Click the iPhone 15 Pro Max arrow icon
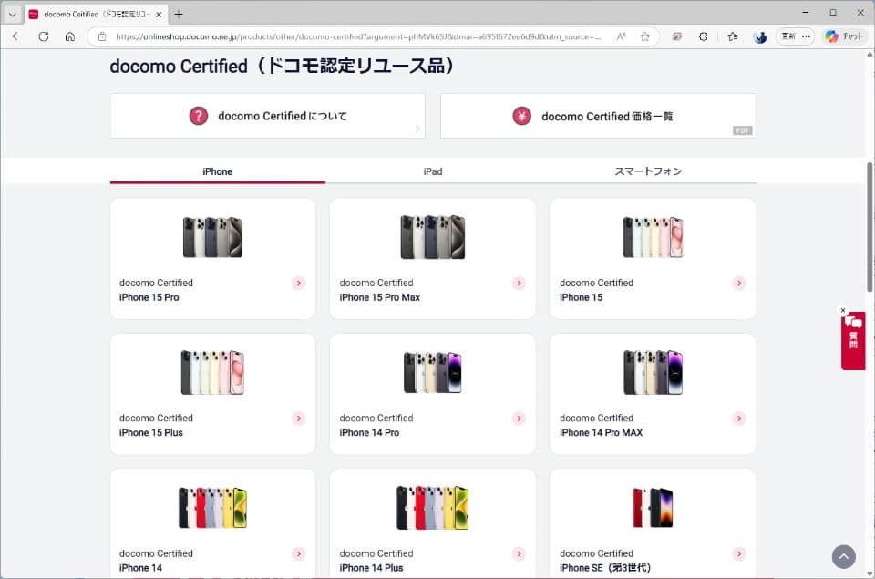The width and height of the screenshot is (875, 579). point(519,283)
